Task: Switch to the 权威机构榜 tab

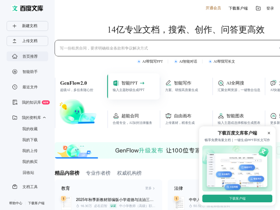Action: [129, 173]
